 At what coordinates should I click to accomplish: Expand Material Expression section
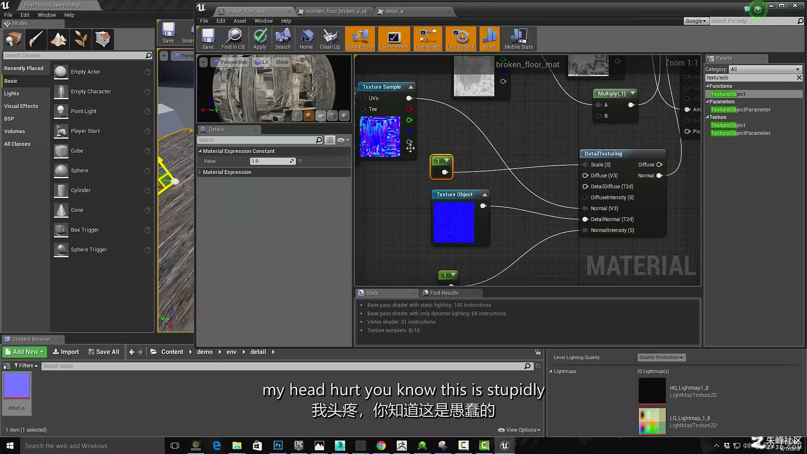(200, 172)
